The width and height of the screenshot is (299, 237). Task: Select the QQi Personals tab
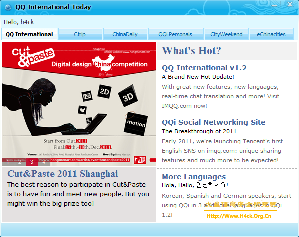[175, 34]
